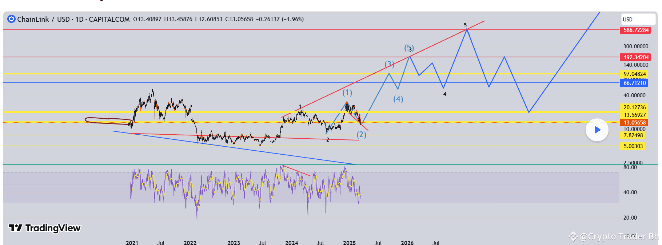Click the CAPITALCOM exchange name in the header
Viewport: 662px width, 245px height.
click(x=109, y=19)
